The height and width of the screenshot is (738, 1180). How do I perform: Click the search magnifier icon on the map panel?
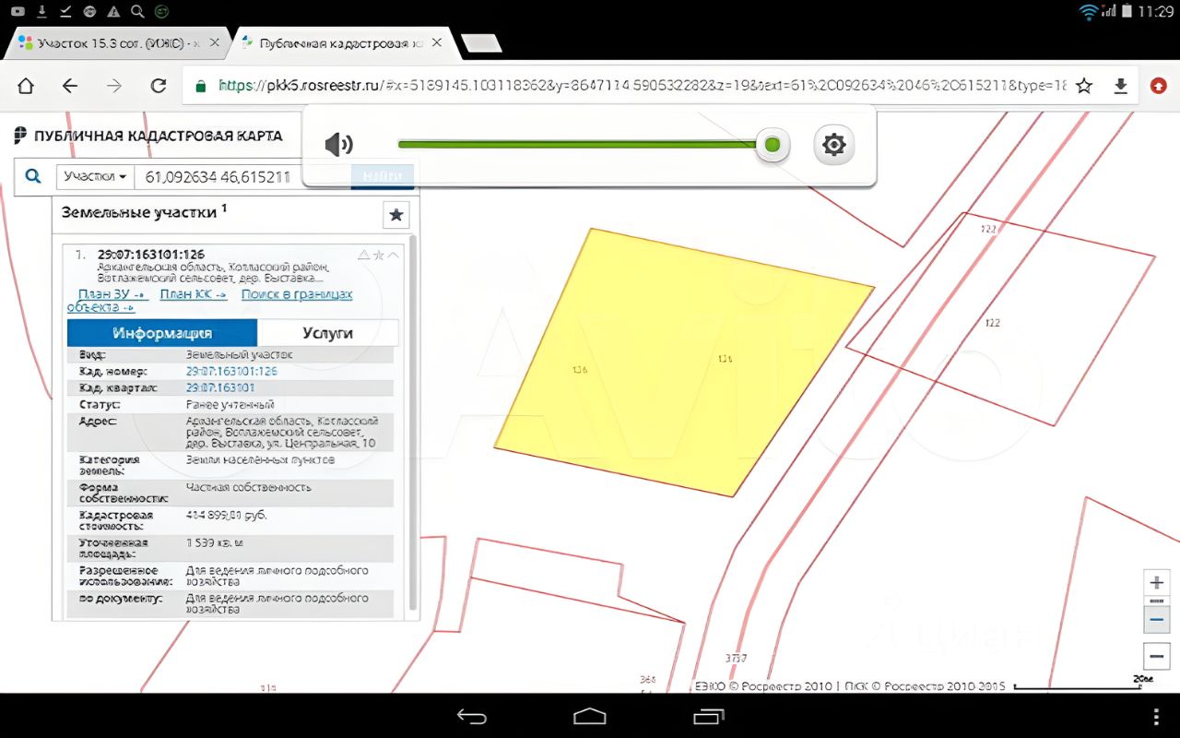(33, 176)
